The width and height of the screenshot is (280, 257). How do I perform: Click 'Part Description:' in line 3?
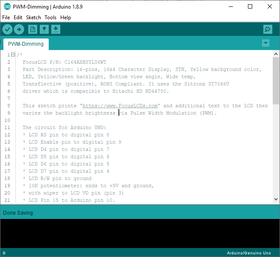[x=48, y=69]
